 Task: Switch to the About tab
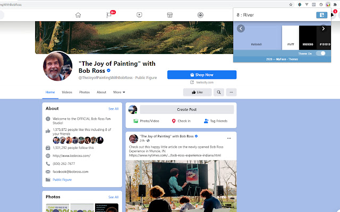101,92
